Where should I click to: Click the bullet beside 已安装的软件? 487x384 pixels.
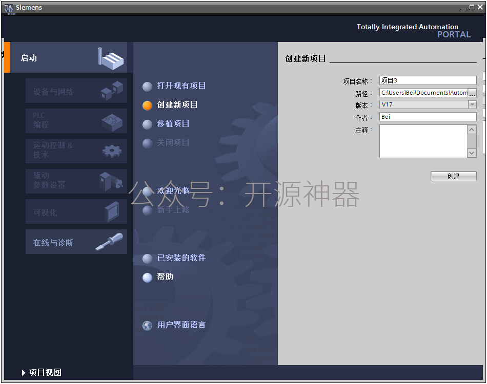pyautogui.click(x=147, y=259)
